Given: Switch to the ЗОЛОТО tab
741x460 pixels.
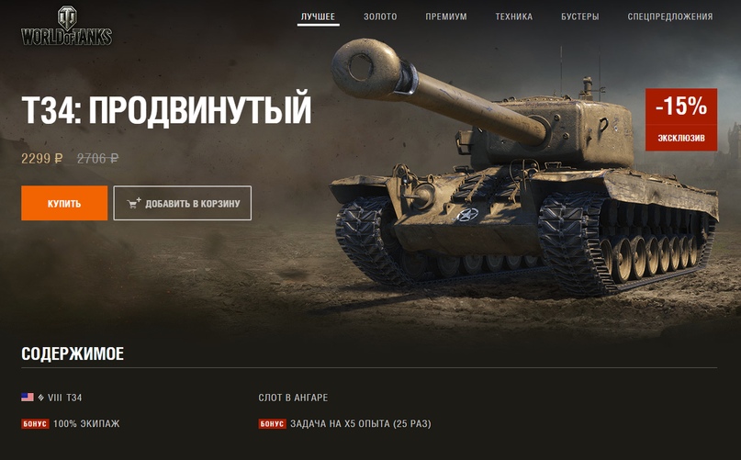Looking at the screenshot, I should pos(380,17).
